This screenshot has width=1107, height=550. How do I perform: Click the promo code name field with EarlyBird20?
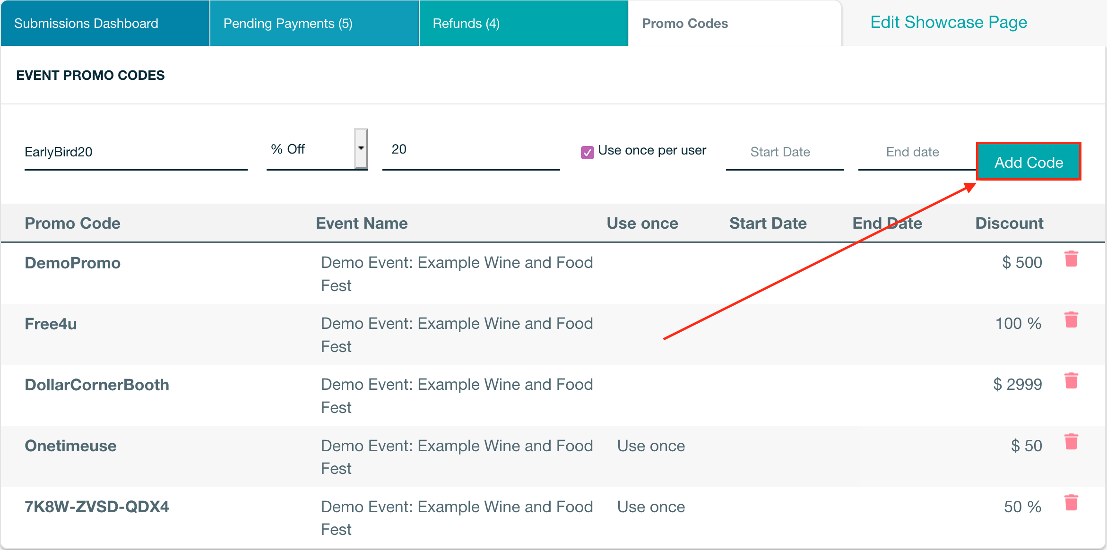(x=136, y=152)
